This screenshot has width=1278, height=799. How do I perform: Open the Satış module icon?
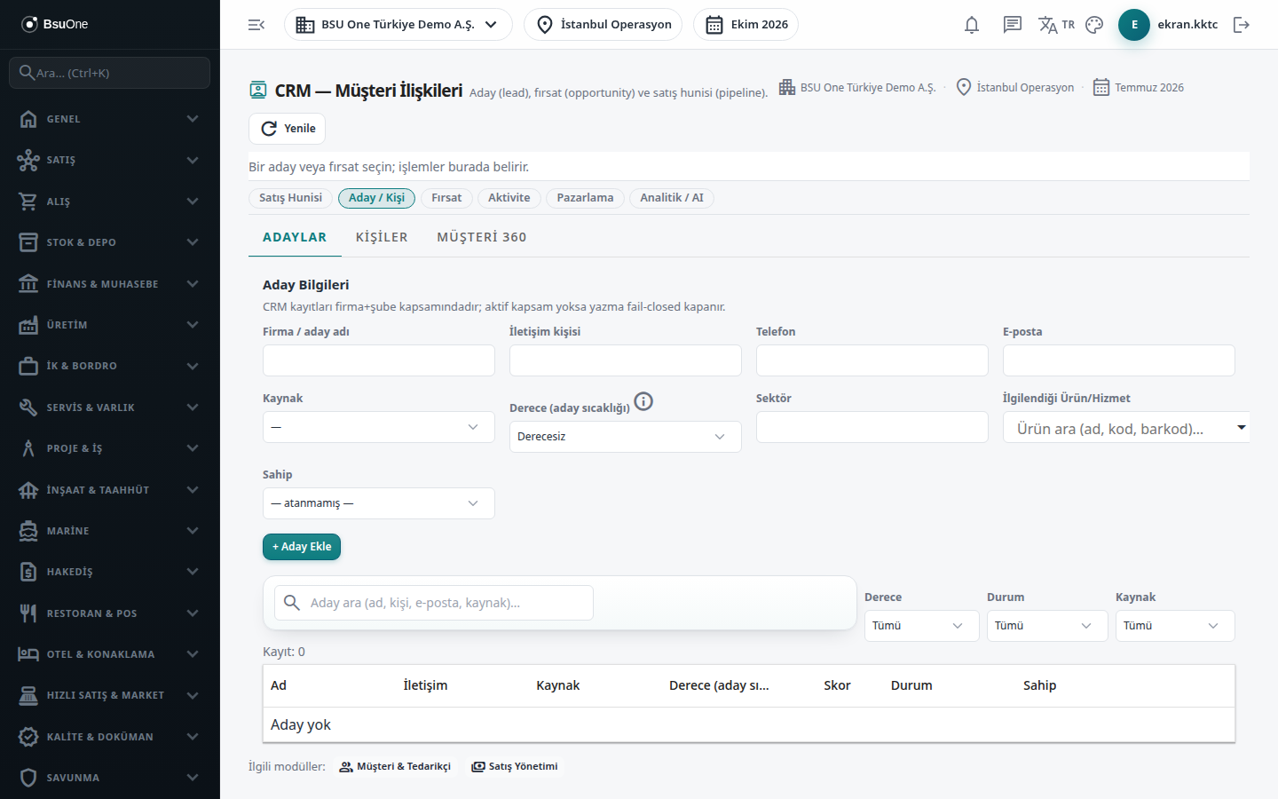[28, 160]
